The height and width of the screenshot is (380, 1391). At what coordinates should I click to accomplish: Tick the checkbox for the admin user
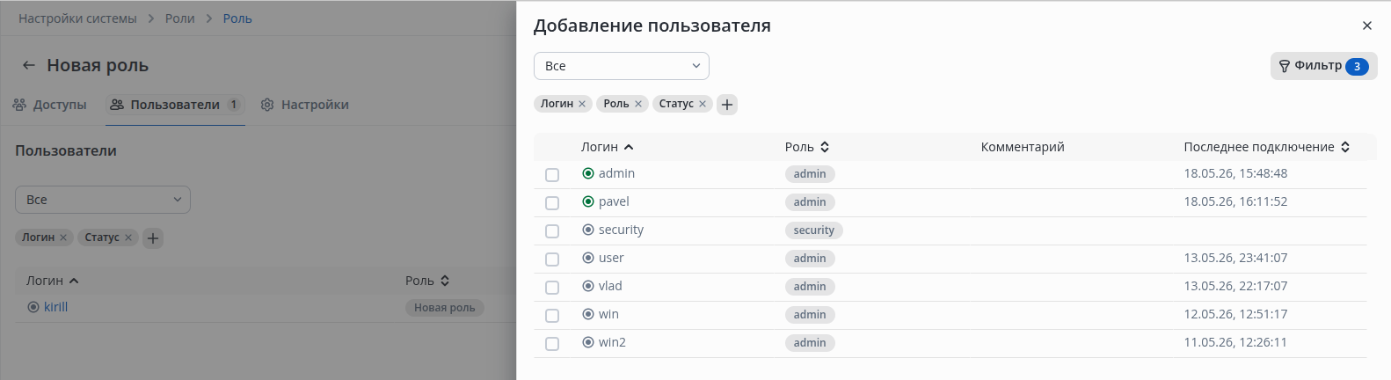click(552, 175)
